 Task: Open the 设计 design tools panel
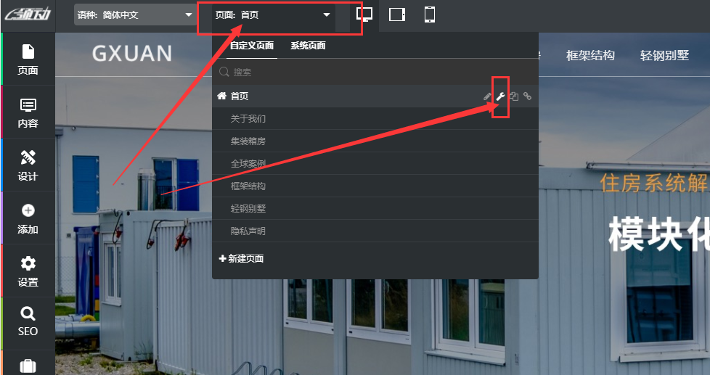pos(28,165)
